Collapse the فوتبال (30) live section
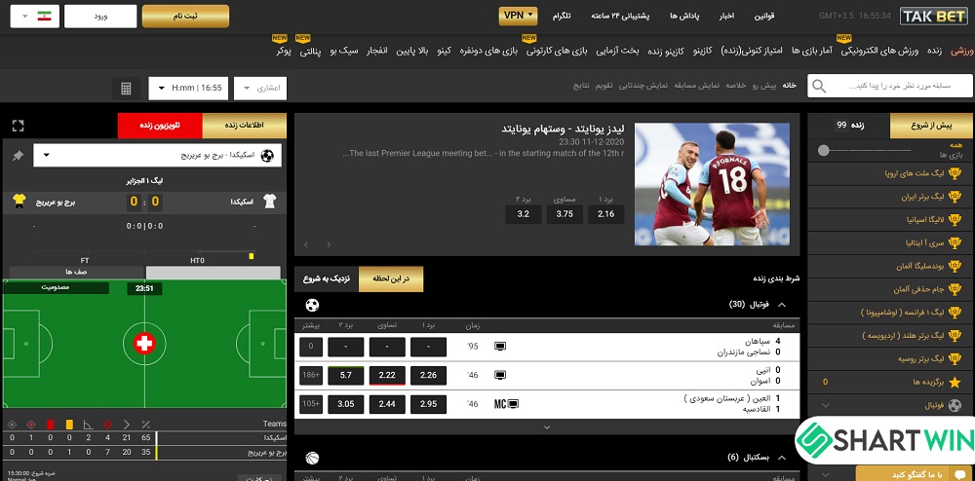Screen dimensions: 975x481 782,305
